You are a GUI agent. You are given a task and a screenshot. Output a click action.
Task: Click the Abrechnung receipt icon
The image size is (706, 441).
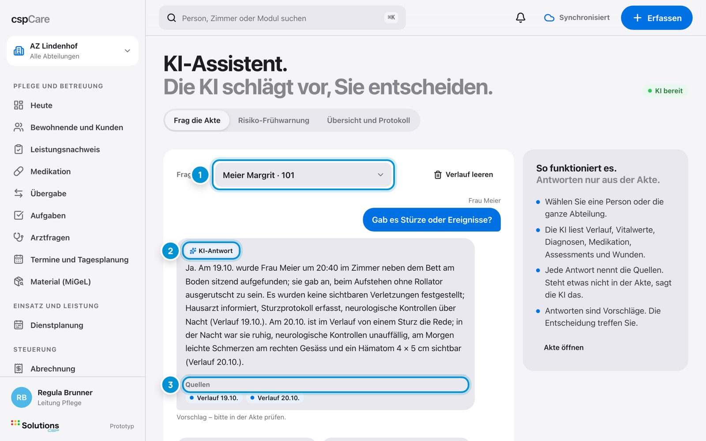[19, 368]
